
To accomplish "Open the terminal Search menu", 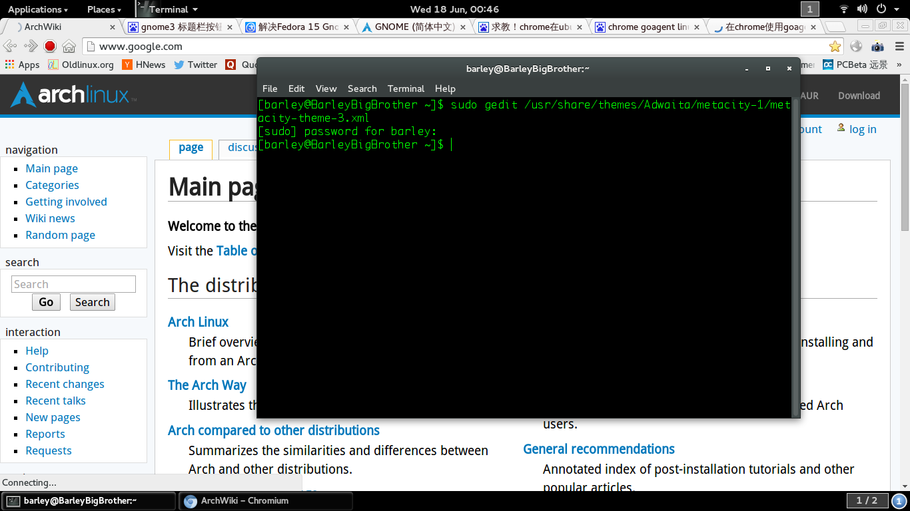I will coord(362,88).
